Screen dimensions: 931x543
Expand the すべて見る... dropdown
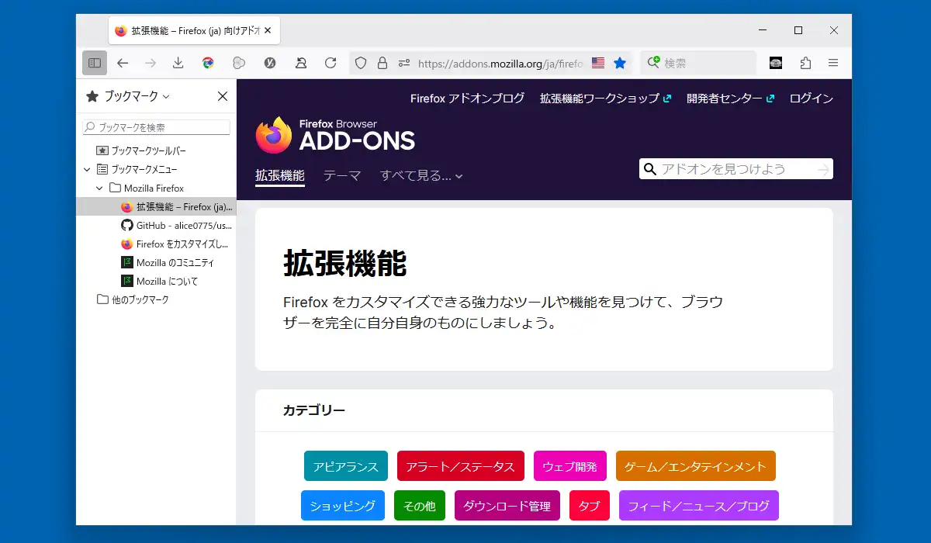(421, 176)
